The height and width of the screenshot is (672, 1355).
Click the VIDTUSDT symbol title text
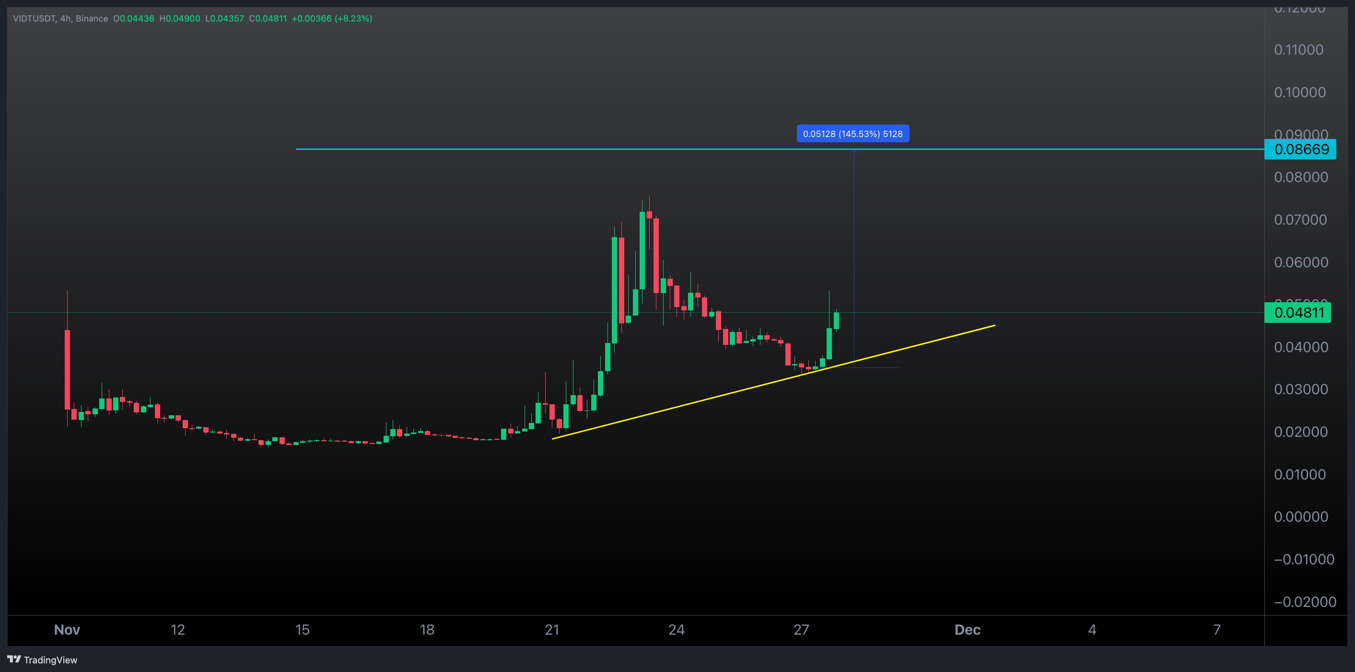click(x=34, y=18)
